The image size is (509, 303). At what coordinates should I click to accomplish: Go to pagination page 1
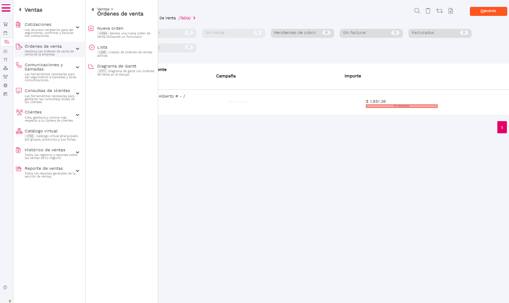point(502,128)
